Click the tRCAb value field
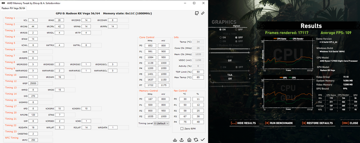 33,26
